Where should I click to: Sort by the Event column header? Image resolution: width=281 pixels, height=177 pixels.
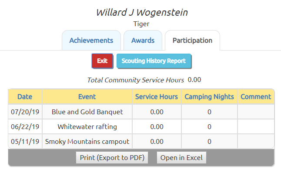(x=87, y=97)
